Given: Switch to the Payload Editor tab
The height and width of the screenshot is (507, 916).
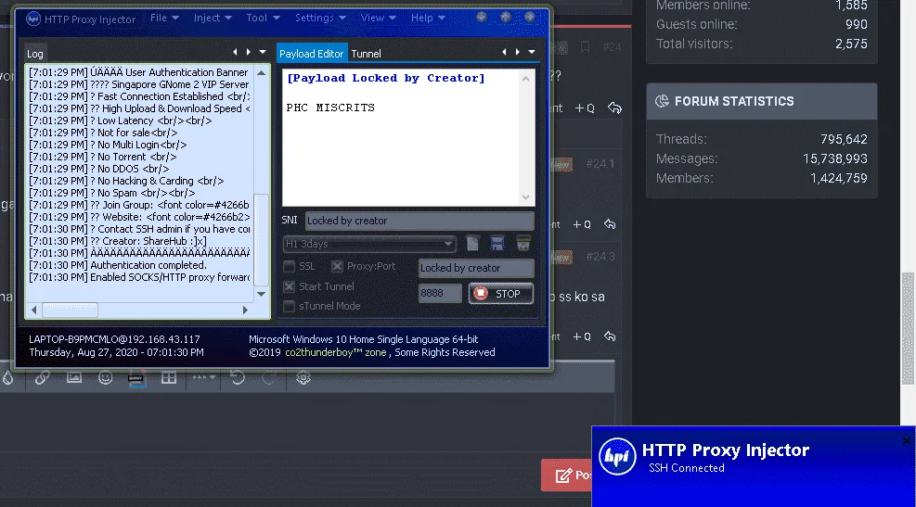Looking at the screenshot, I should point(312,53).
